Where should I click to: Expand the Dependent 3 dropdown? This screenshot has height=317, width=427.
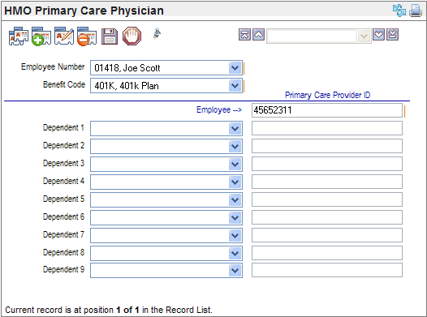click(235, 164)
